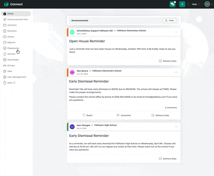
Task: Open the Directory menu item
Action: [x=12, y=31]
